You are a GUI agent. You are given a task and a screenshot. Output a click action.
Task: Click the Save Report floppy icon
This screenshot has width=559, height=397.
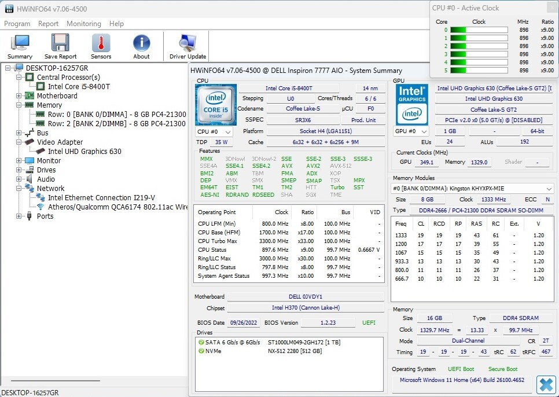[x=60, y=42]
